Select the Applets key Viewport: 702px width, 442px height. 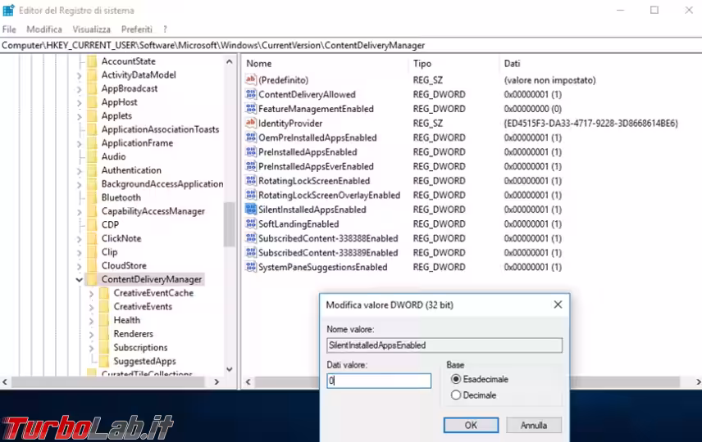pyautogui.click(x=116, y=115)
